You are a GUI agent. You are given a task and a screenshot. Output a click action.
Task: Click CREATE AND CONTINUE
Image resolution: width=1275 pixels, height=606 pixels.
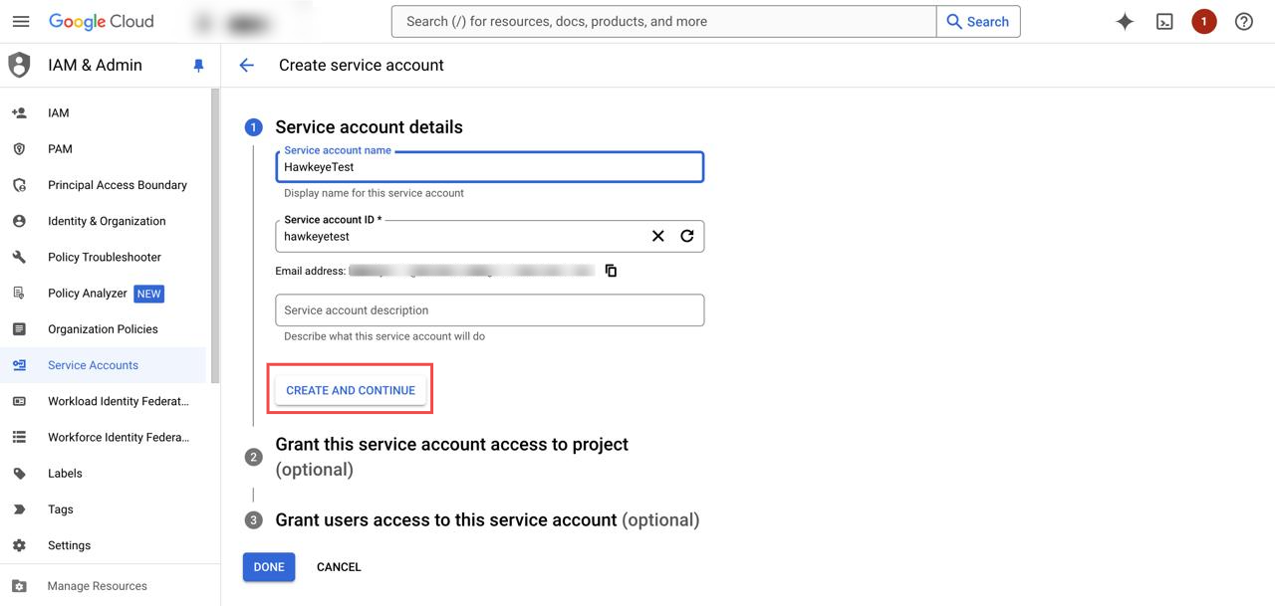point(350,389)
